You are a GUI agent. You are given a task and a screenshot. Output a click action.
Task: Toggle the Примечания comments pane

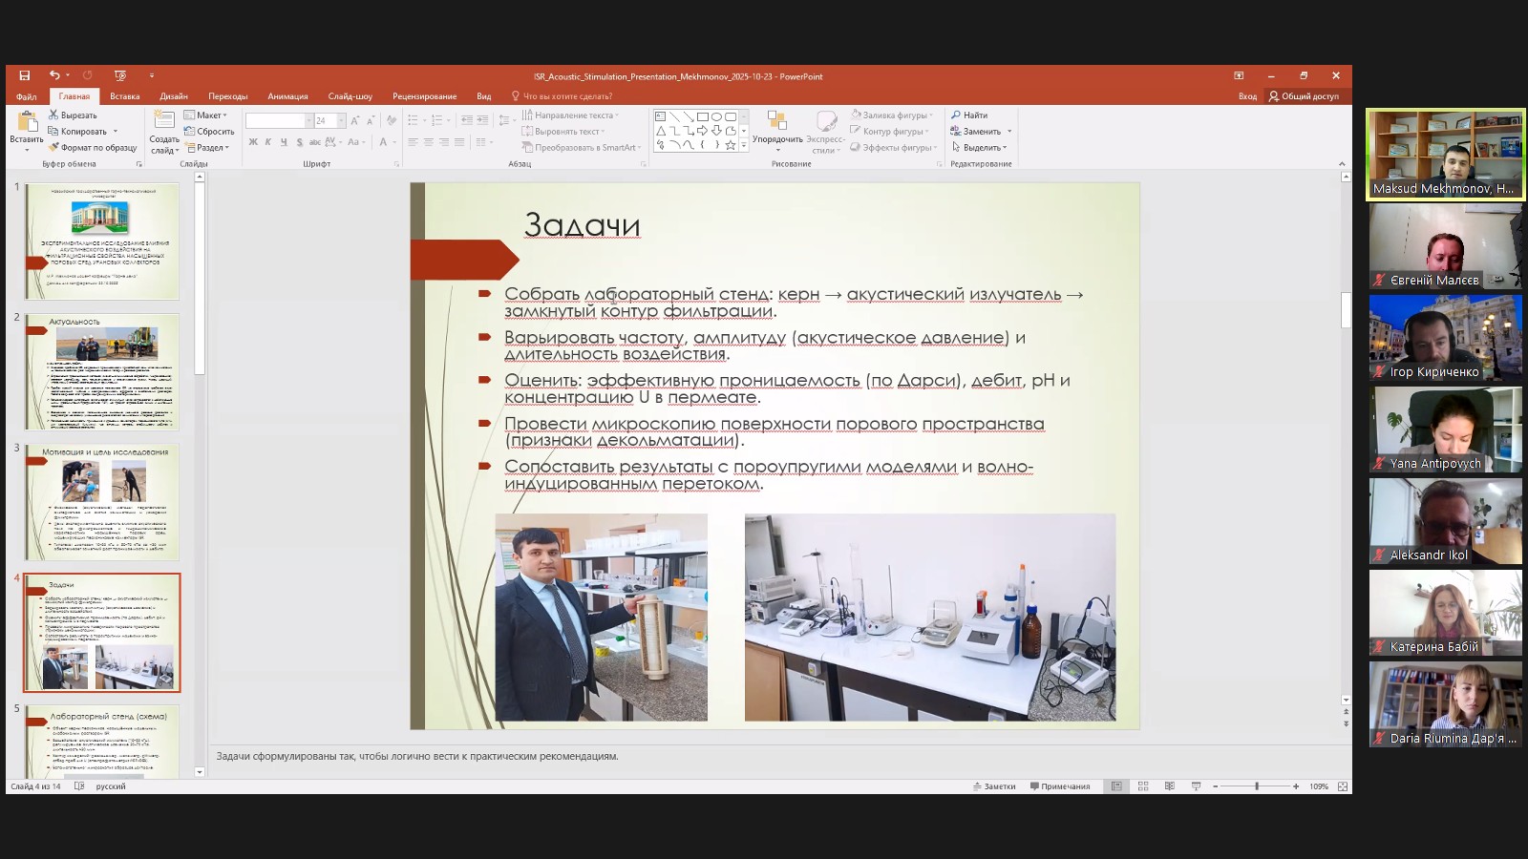pos(1060,786)
